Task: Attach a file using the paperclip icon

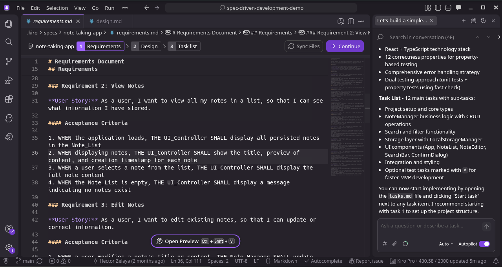Action: pyautogui.click(x=394, y=243)
